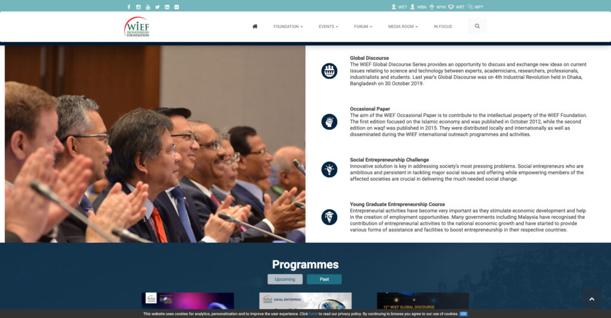
Task: Click the WIEF Foundation logo
Action: pos(137,27)
